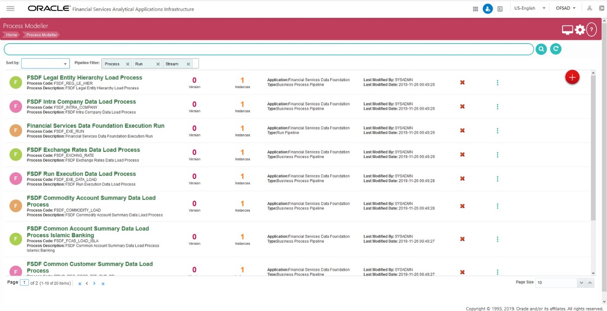The width and height of the screenshot is (607, 311).
Task: Click the process search text field
Action: click(269, 49)
